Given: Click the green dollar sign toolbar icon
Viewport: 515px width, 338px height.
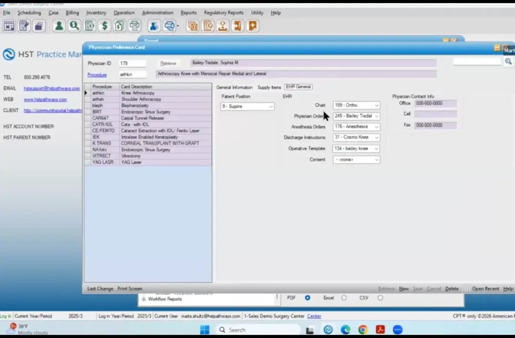Looking at the screenshot, I should click(x=105, y=26).
